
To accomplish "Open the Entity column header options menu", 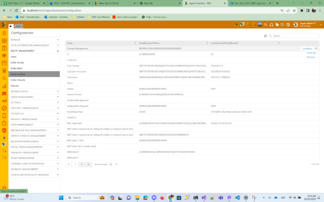I will tap(135, 43).
